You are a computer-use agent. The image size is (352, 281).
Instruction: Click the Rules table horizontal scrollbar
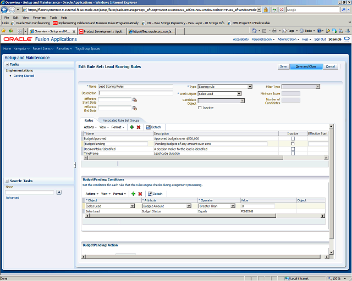pyautogui.click(x=185, y=158)
